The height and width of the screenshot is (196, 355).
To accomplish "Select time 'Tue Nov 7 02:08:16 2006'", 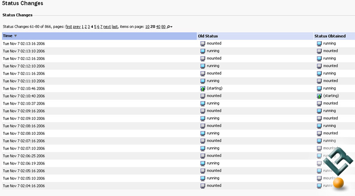I will (x=24, y=126).
